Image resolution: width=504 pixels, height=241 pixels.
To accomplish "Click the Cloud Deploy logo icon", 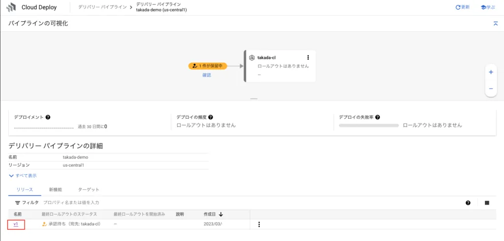I will [x=11, y=7].
